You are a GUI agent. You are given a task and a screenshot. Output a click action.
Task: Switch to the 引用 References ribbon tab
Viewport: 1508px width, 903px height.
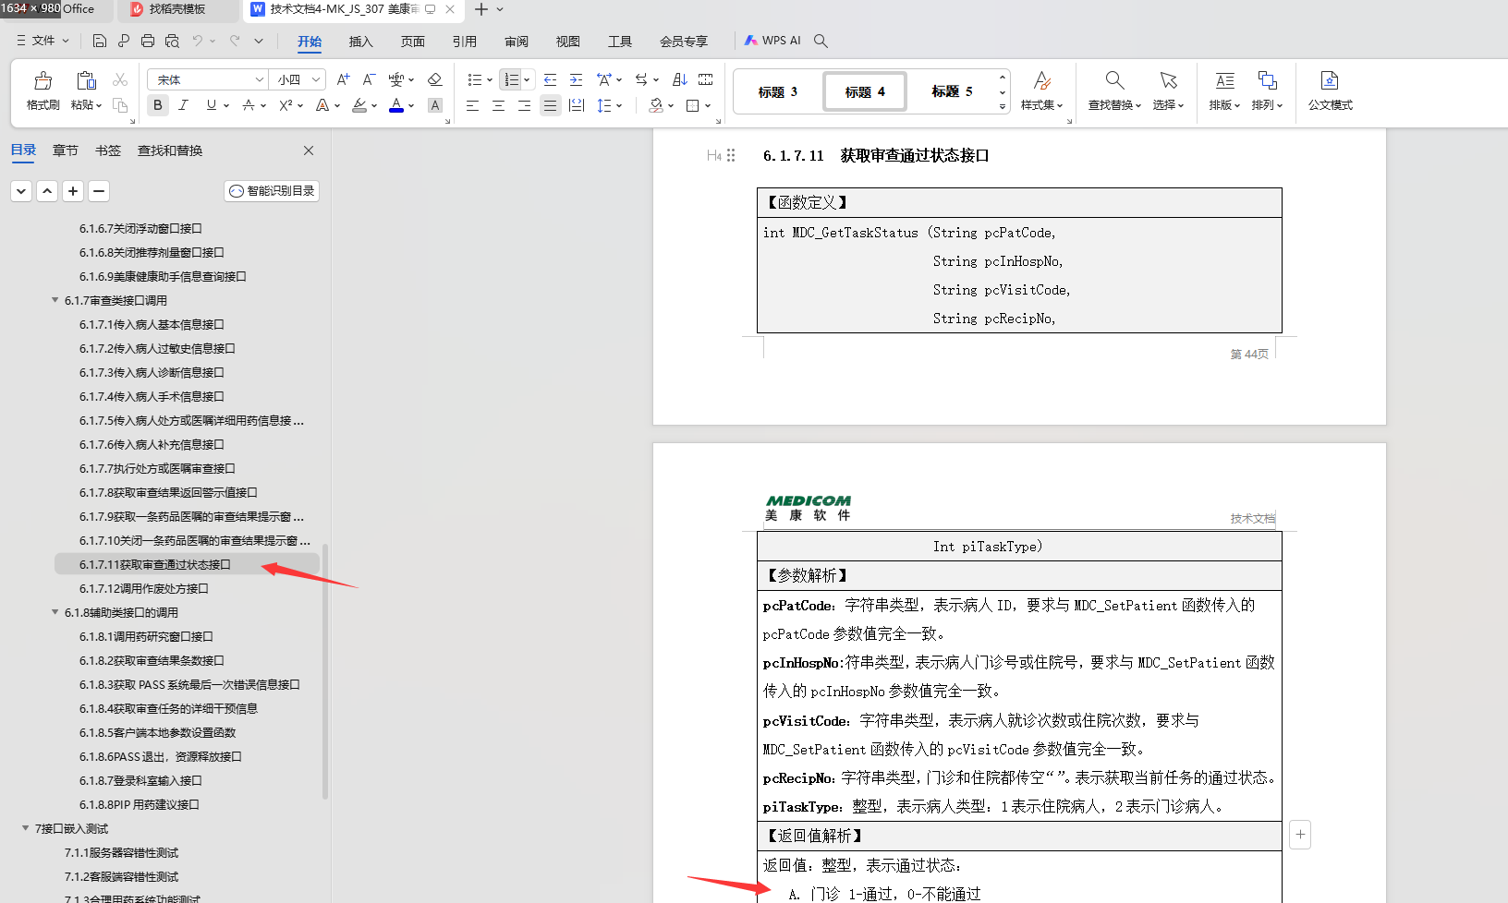(464, 42)
